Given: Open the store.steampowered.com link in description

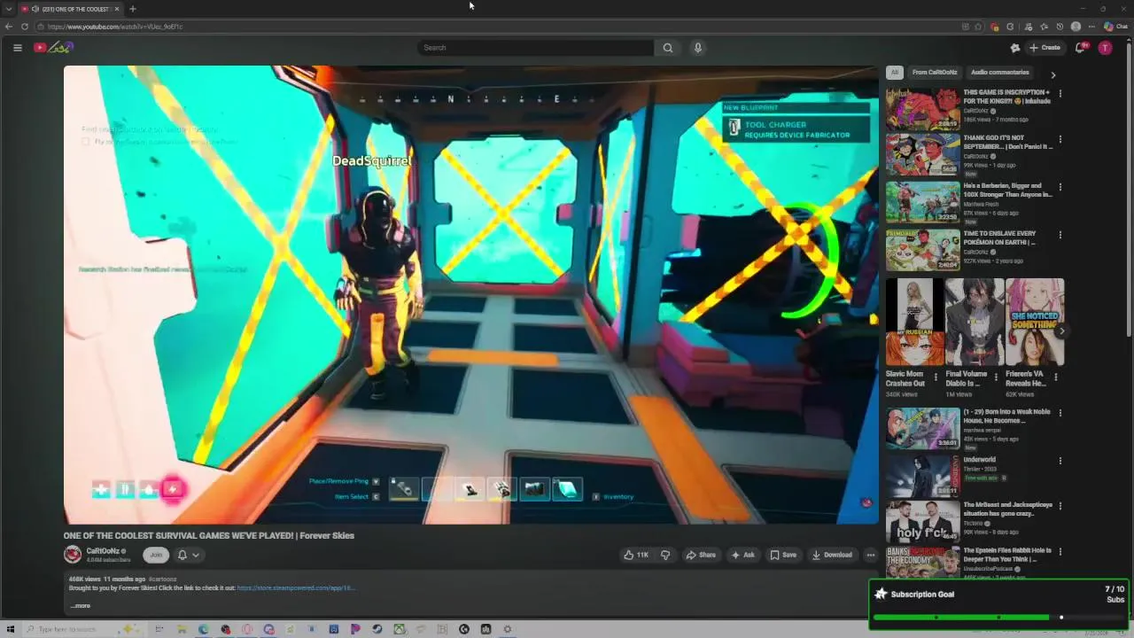Looking at the screenshot, I should [x=295, y=587].
